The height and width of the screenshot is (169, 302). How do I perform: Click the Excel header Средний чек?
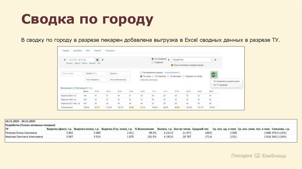click(x=200, y=129)
